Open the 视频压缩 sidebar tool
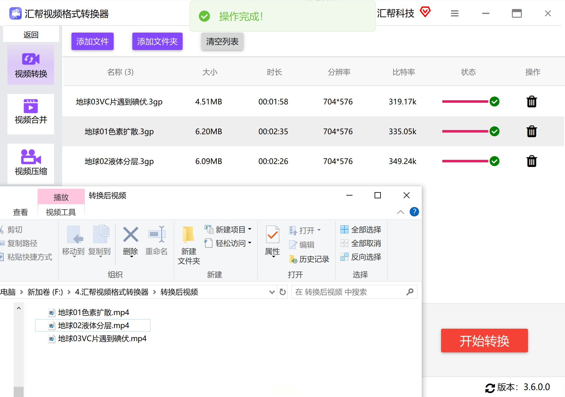Screen dimensions: 565x397 tap(31, 164)
